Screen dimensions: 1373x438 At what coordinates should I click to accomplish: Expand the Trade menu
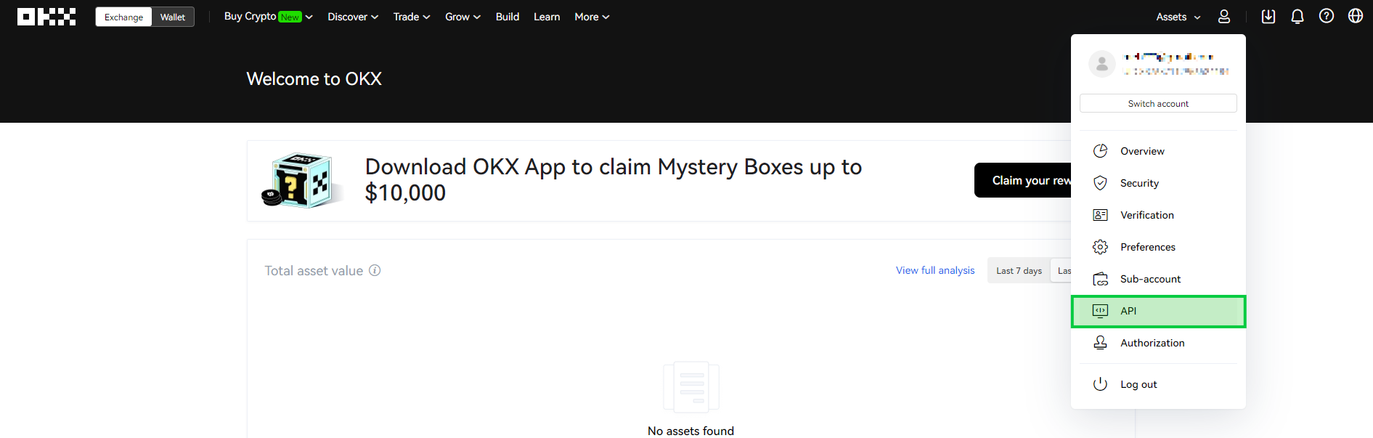pyautogui.click(x=412, y=17)
